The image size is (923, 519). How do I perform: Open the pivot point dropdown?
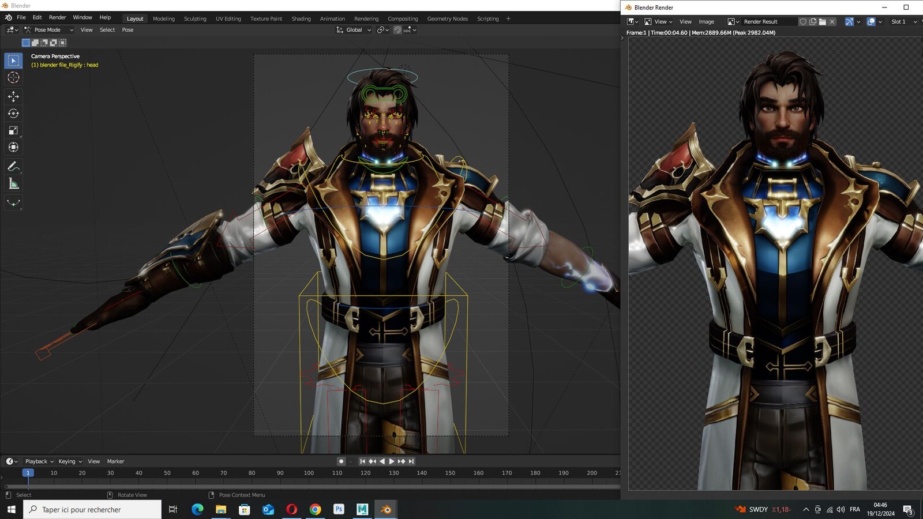[x=382, y=30]
